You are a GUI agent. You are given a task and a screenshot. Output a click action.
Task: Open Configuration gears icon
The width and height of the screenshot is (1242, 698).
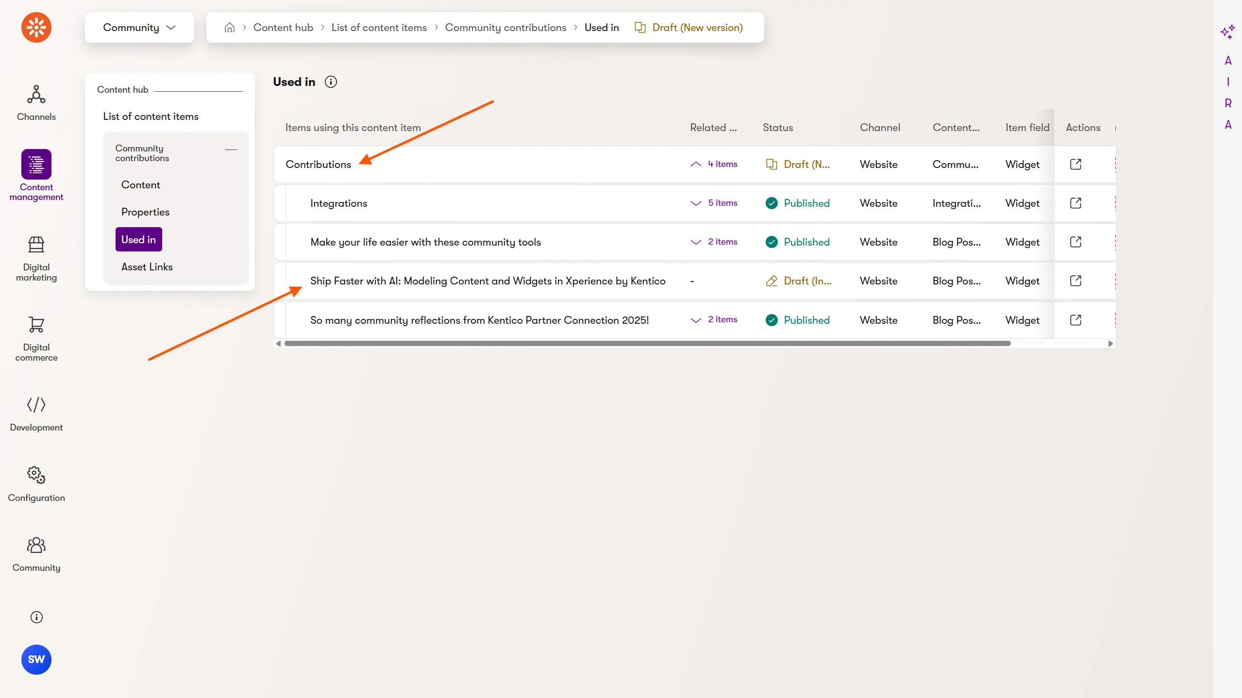click(36, 475)
